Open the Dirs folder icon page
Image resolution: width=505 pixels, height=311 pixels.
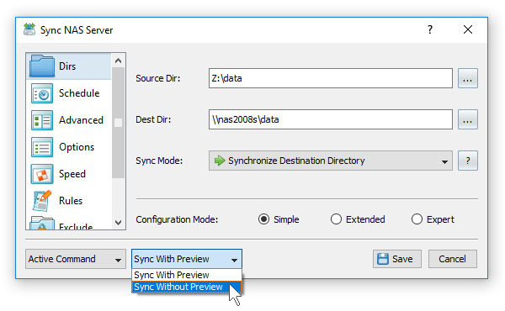pos(42,66)
